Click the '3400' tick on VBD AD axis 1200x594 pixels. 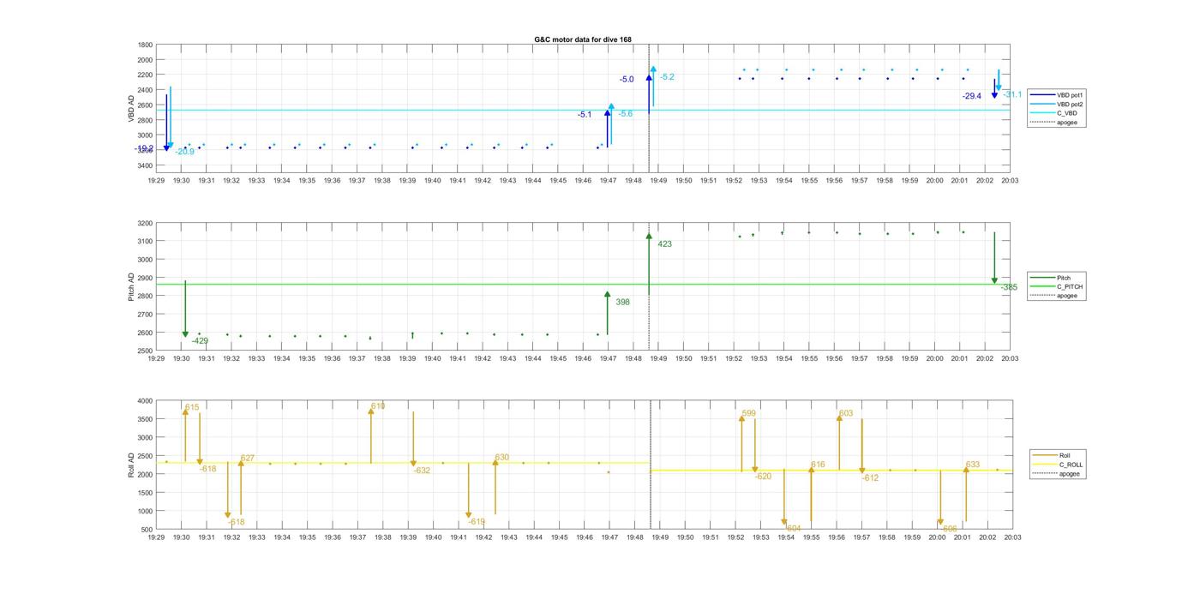146,165
